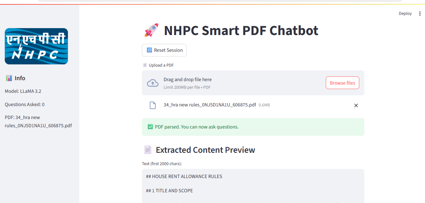Click the 'Text (first 2000 chars):' label
The image size is (425, 203).
pos(162,164)
